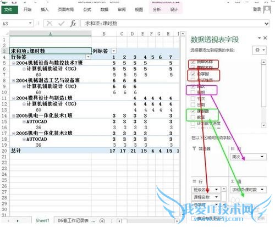
Task: Check the 星期 field checkbox
Action: point(193,92)
